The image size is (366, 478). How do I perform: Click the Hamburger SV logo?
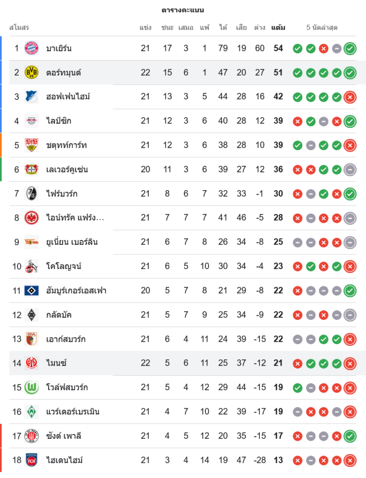32,290
